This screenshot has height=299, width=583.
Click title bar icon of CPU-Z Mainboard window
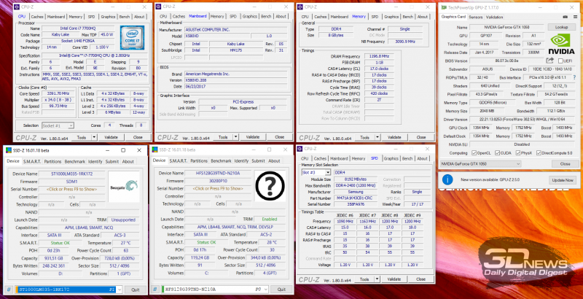pyautogui.click(x=158, y=7)
